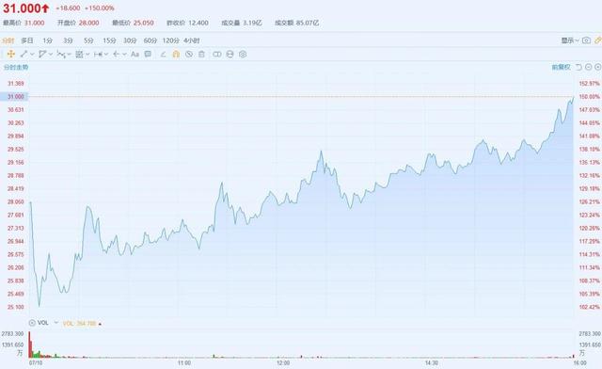Expand the grid tool dropdown arrow
Screen dimensions: 602x369
tap(87, 55)
